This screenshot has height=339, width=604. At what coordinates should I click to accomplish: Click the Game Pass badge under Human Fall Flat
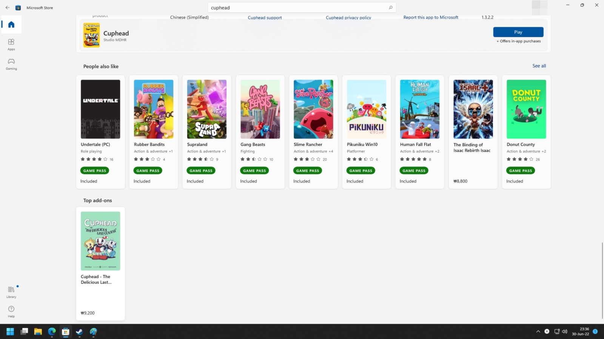414,171
